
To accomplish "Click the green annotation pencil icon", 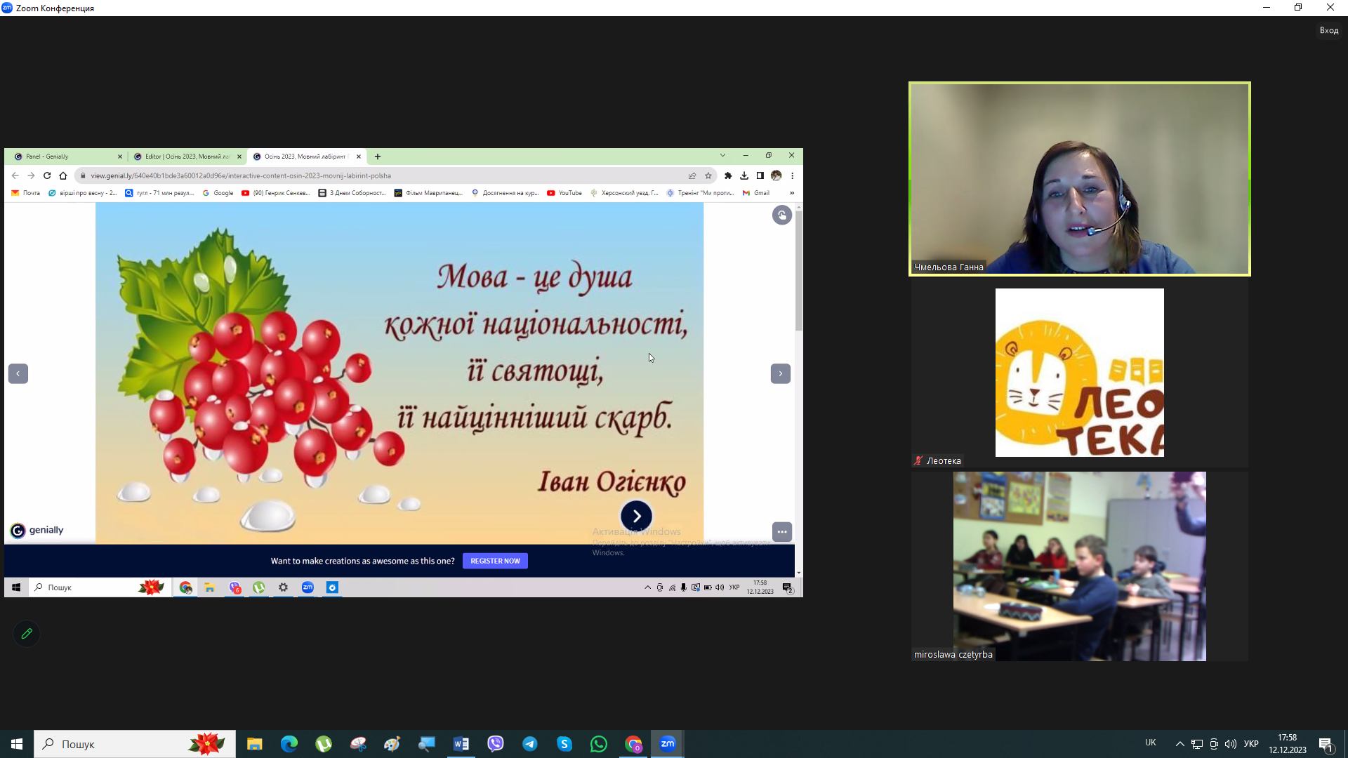I will [x=27, y=634].
